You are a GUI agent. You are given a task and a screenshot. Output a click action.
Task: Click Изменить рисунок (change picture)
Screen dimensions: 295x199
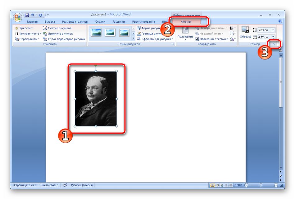(x=58, y=33)
